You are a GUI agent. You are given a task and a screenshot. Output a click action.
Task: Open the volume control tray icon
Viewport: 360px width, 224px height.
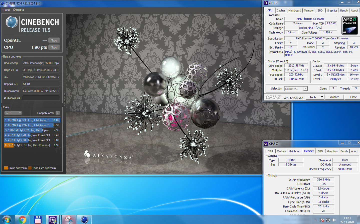334,220
